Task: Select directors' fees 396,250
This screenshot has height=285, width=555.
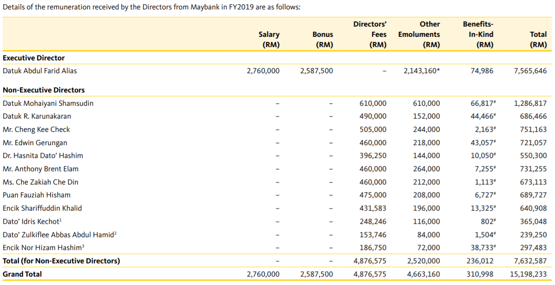Action: (x=373, y=155)
